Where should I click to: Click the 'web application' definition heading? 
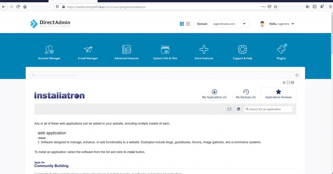click(x=52, y=133)
